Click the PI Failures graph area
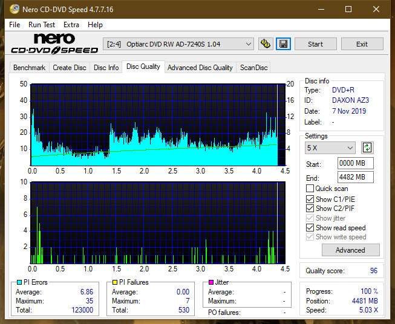Viewport: 395px width, 324px height. click(x=158, y=222)
